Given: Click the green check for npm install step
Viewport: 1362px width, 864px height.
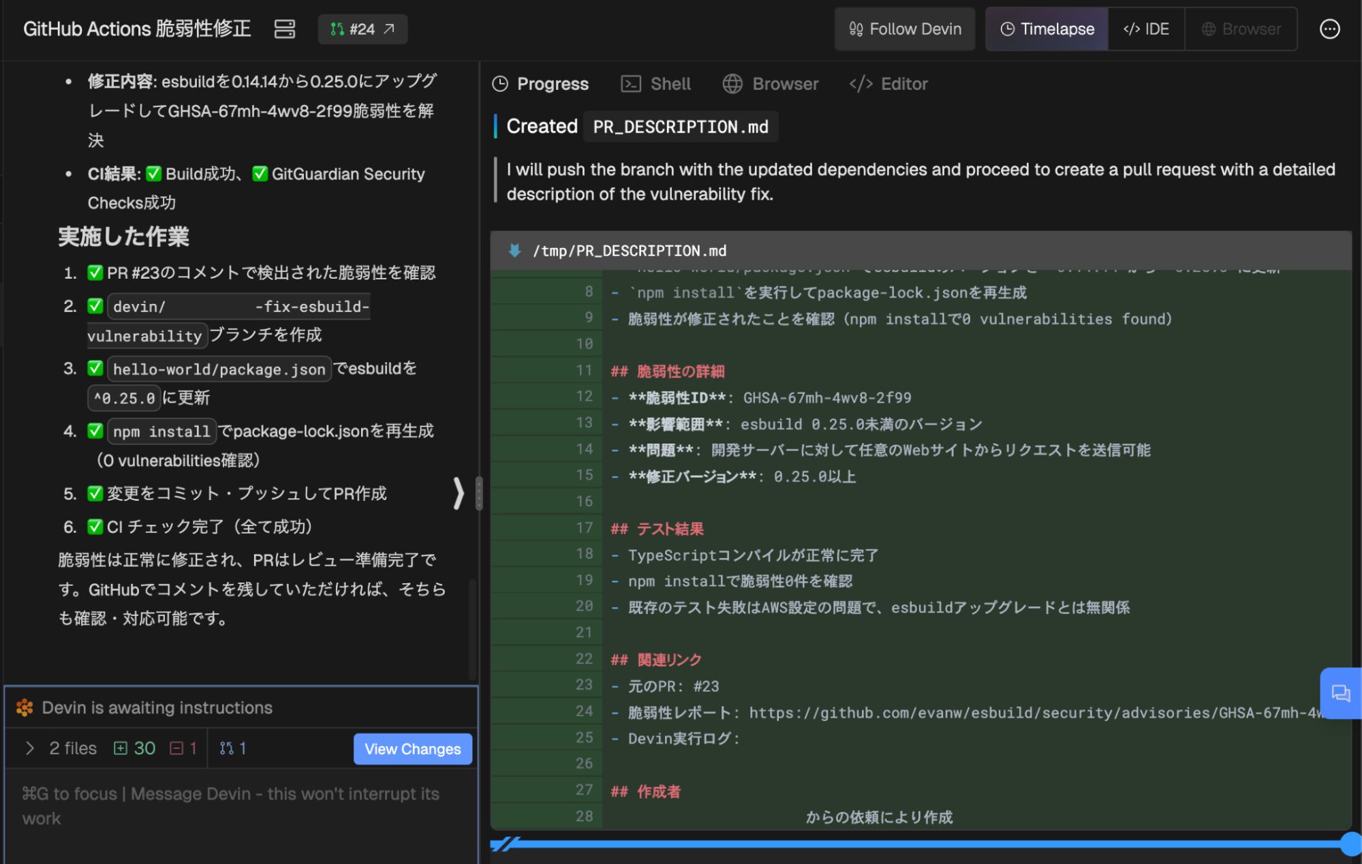Looking at the screenshot, I should (x=95, y=431).
